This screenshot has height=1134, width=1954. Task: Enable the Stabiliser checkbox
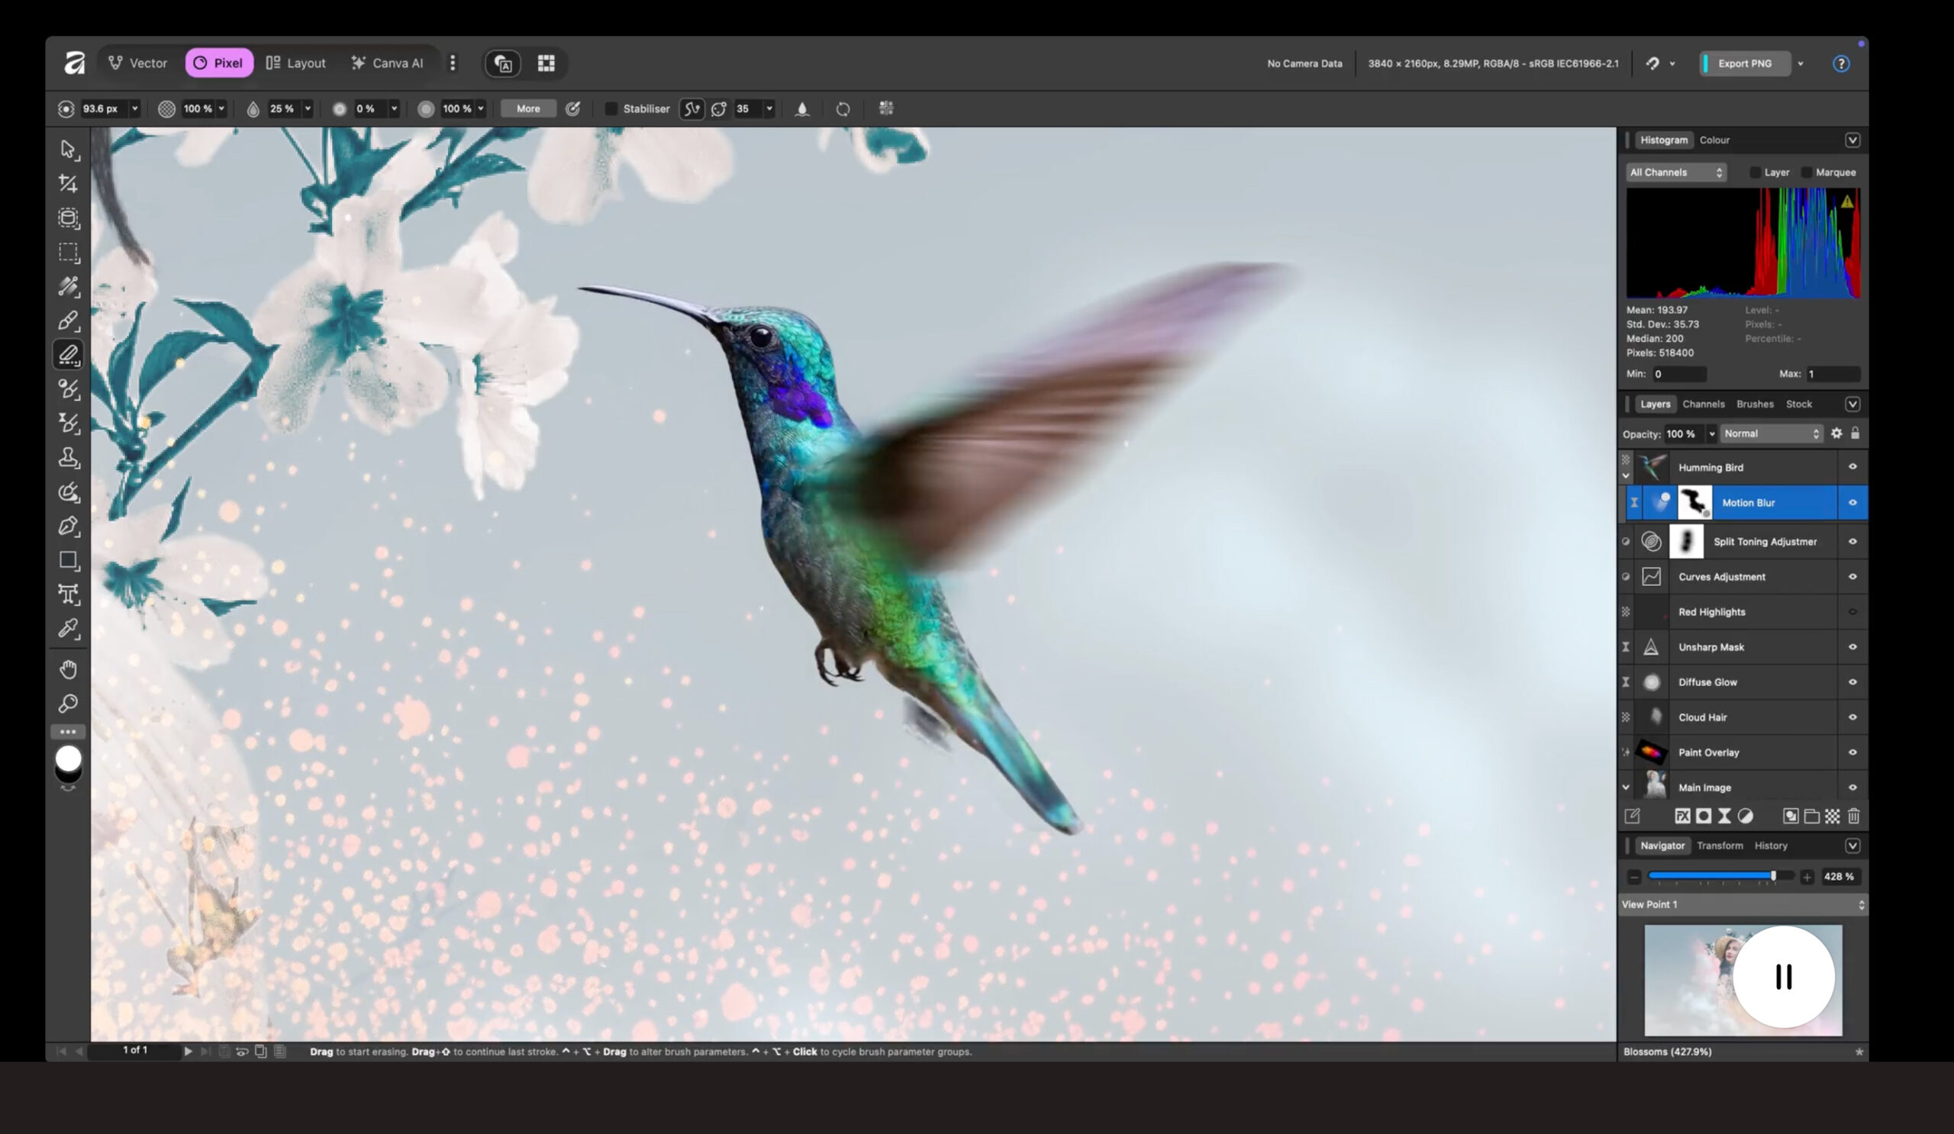(612, 108)
